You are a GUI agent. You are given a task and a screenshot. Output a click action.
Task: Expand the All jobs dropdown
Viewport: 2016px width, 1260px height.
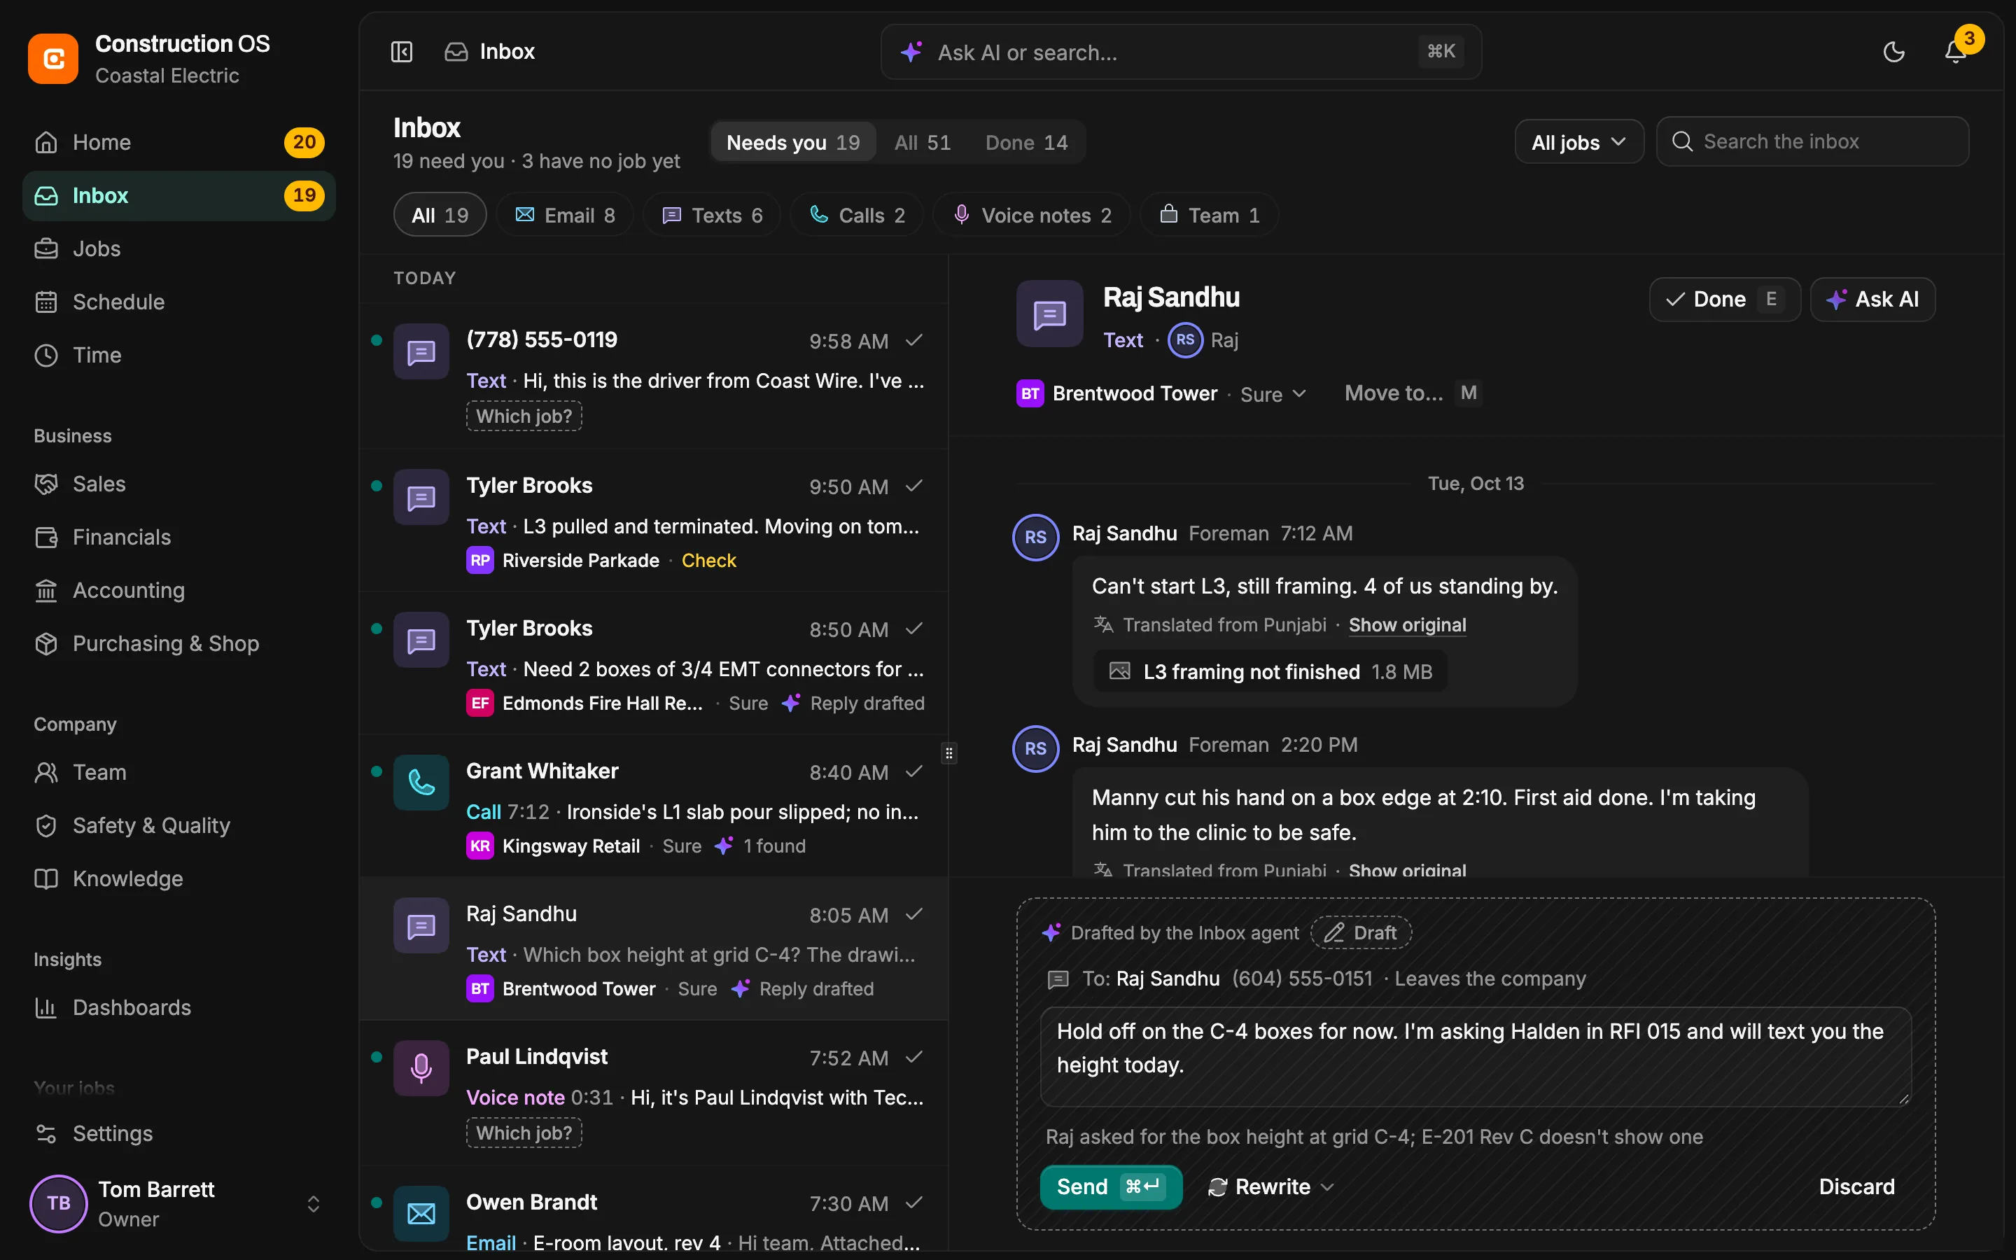1578,143
